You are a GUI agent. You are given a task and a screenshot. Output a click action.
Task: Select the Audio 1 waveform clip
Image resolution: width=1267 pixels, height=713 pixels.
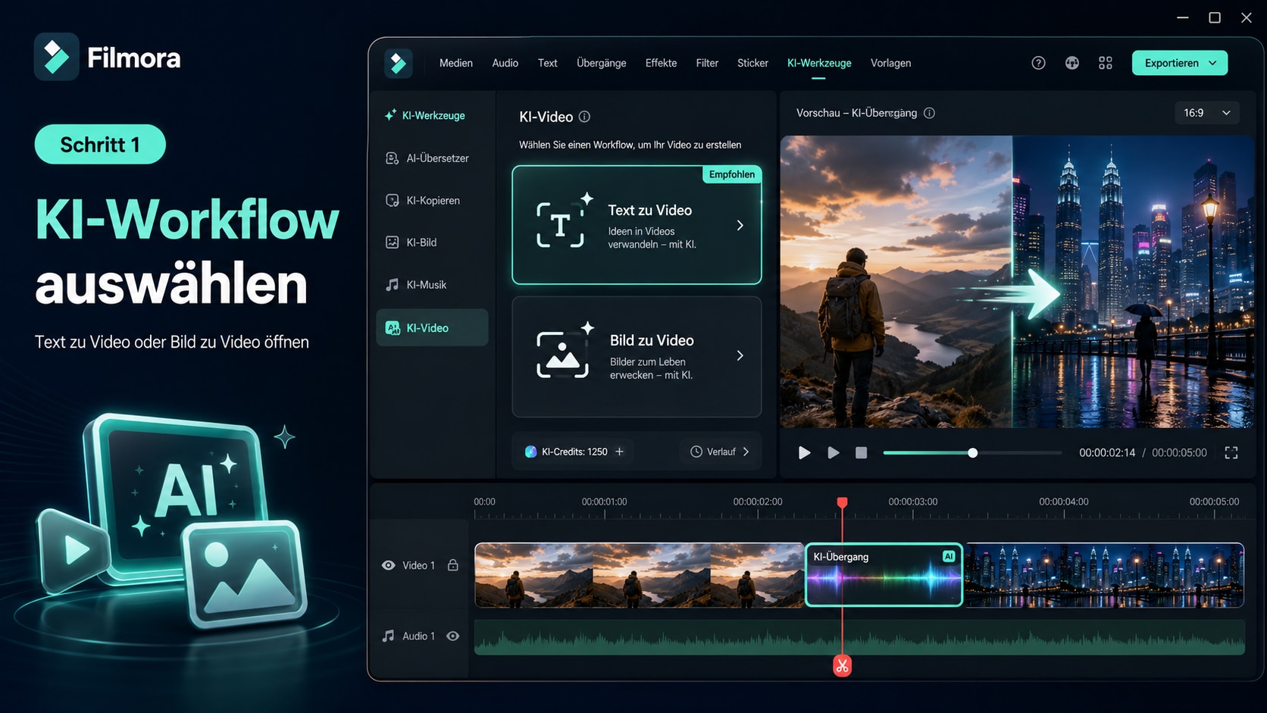tap(859, 637)
